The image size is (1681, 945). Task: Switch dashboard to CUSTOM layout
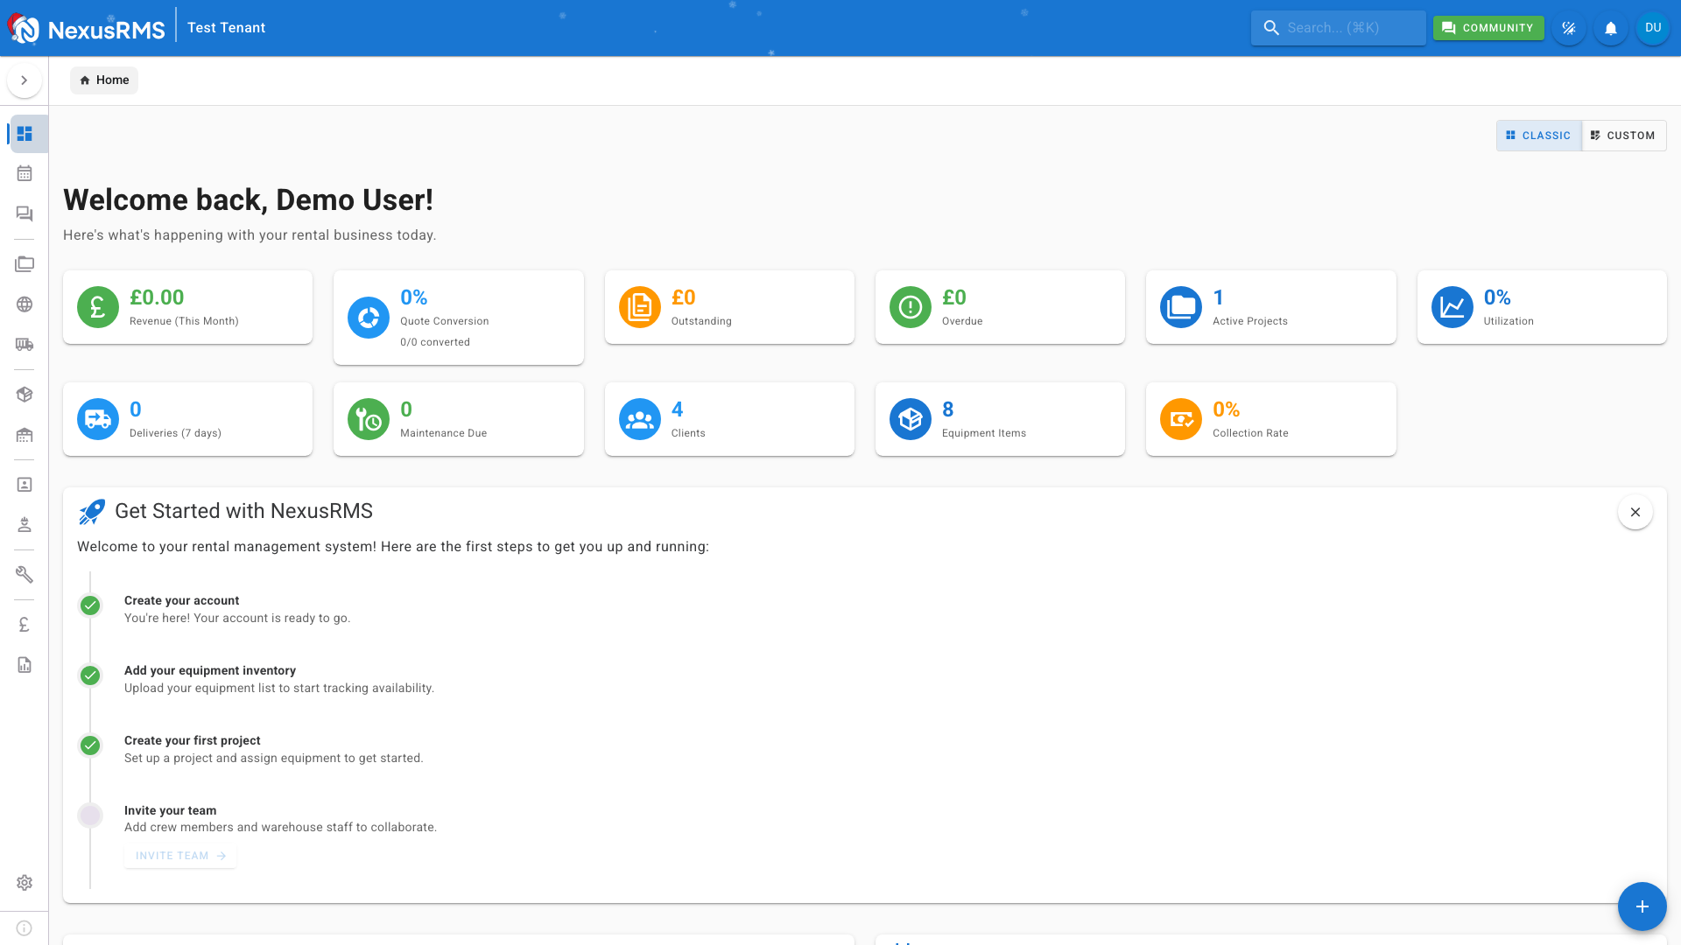[x=1624, y=136]
